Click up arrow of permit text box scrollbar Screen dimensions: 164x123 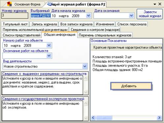(x=86, y=78)
